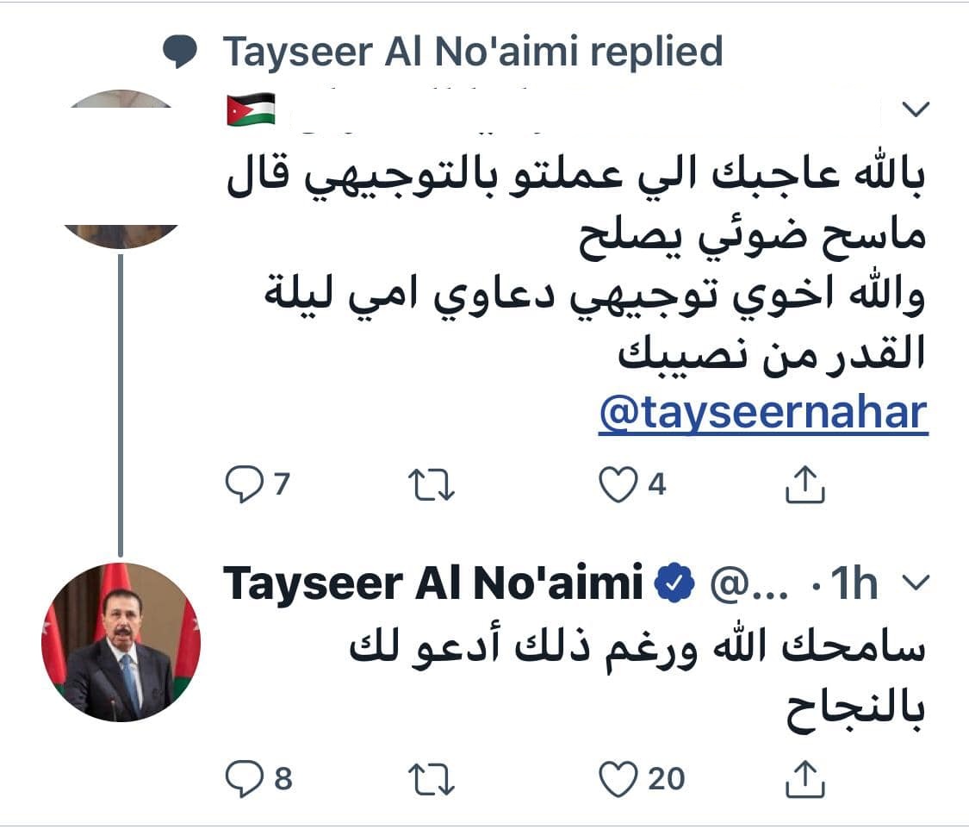Reply to Tayseer Al No'aimi's tweet with 8 replies
The width and height of the screenshot is (969, 829).
(243, 779)
